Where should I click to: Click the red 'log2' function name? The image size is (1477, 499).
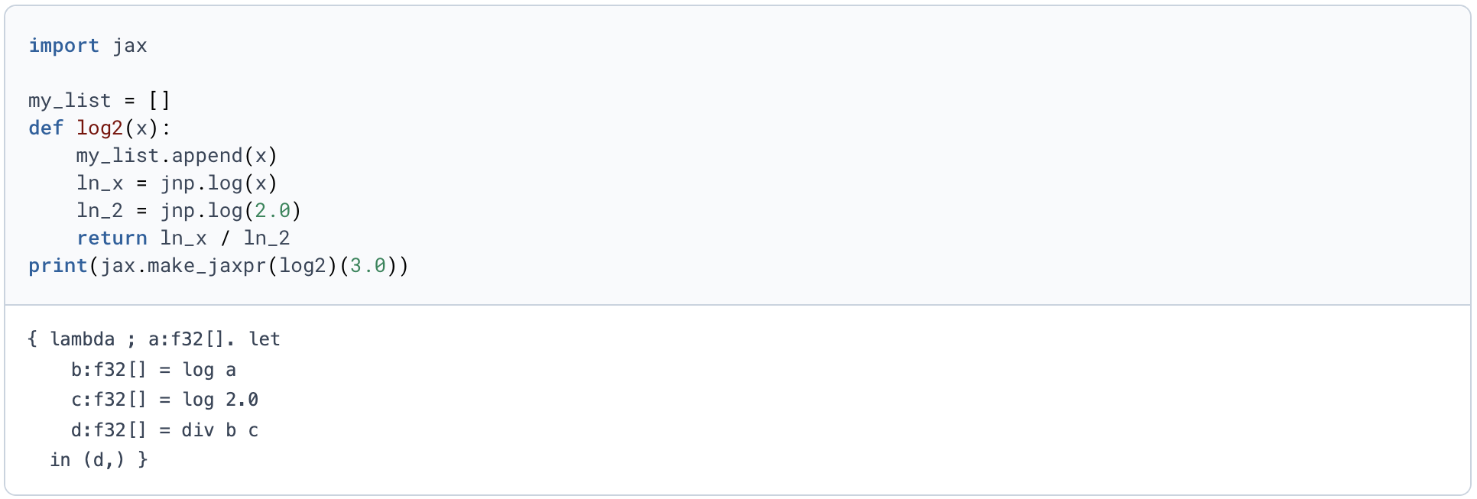[x=99, y=128]
